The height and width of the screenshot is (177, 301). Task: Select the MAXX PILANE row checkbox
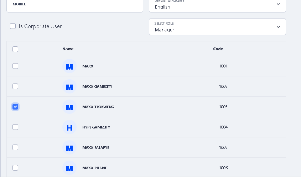(15, 168)
